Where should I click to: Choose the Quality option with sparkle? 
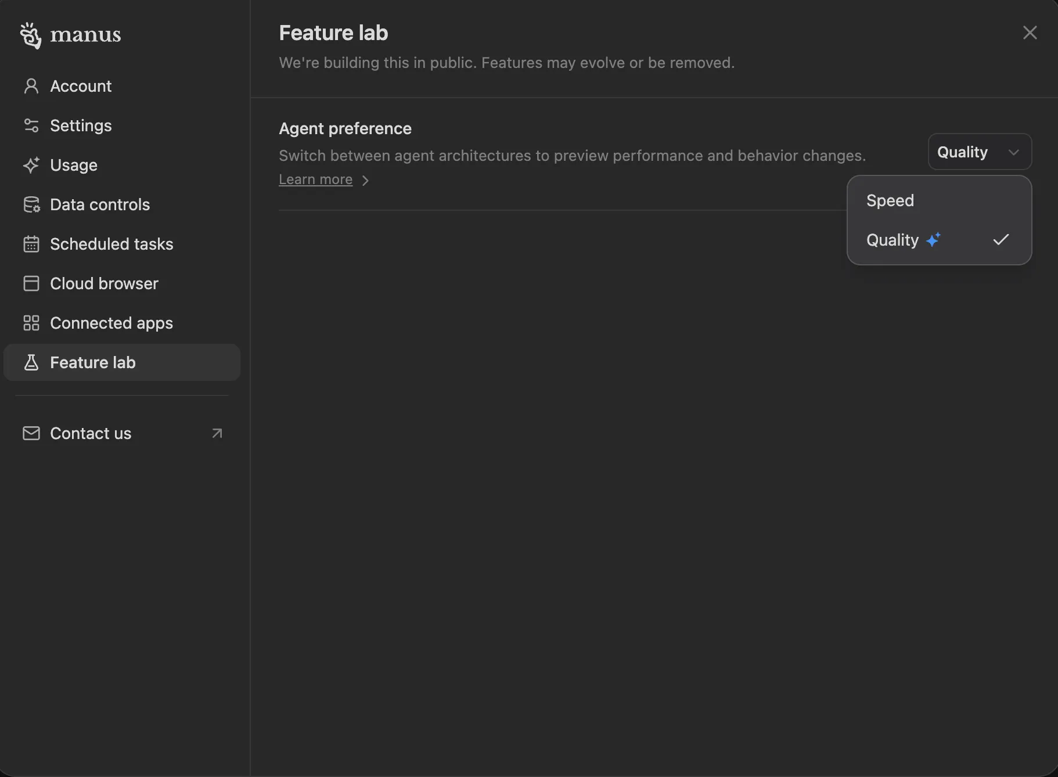893,240
